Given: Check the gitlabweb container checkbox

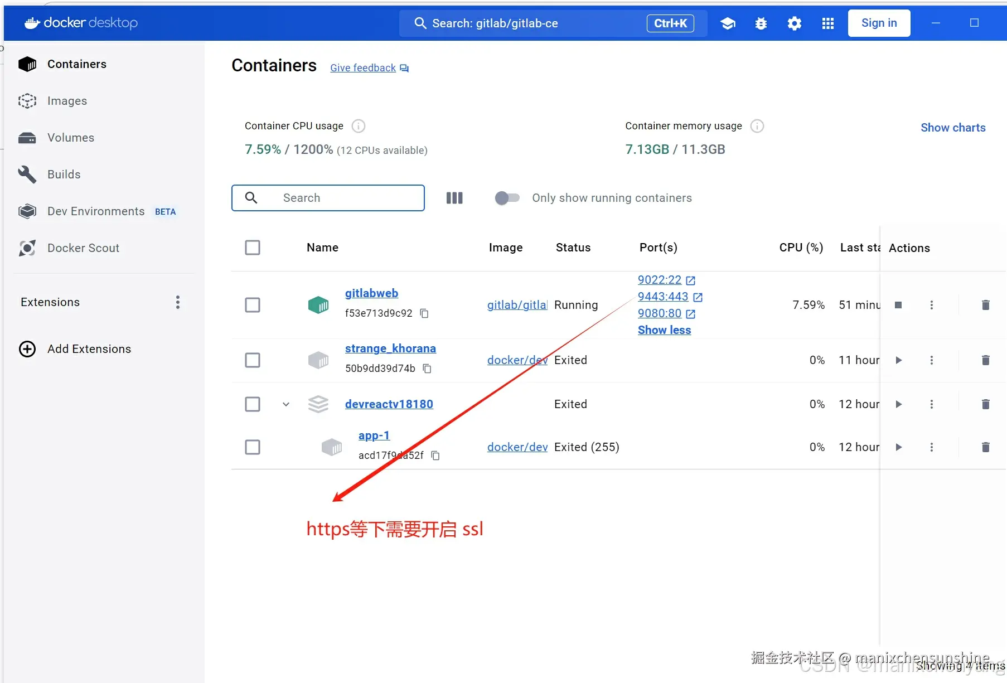Looking at the screenshot, I should point(253,305).
